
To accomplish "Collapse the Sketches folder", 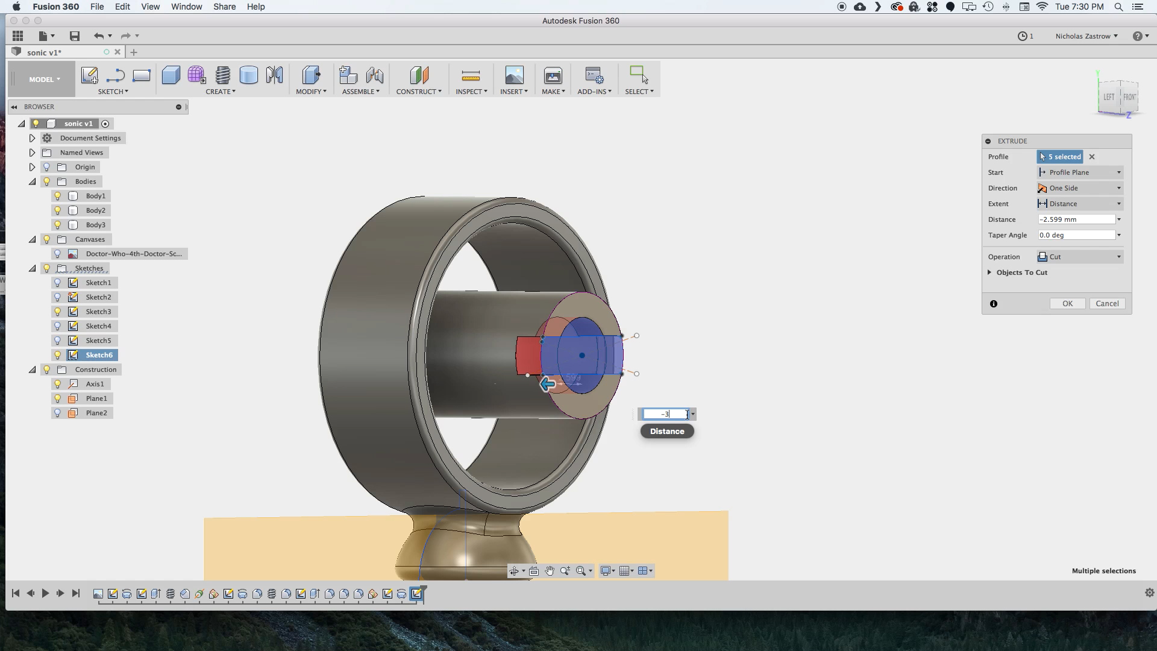I will click(x=33, y=268).
